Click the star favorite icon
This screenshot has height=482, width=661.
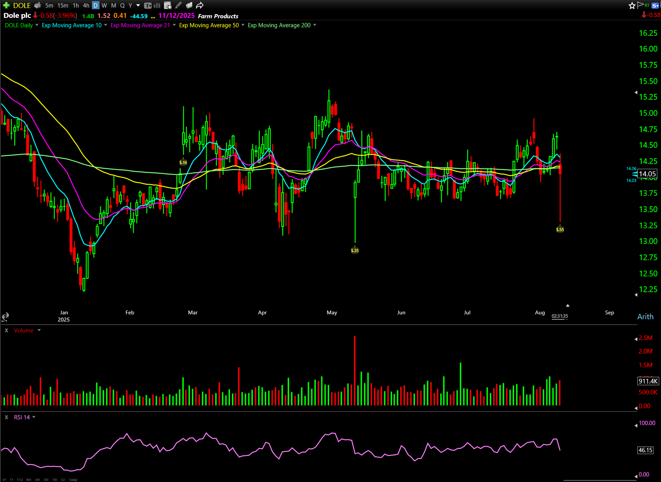click(x=632, y=5)
